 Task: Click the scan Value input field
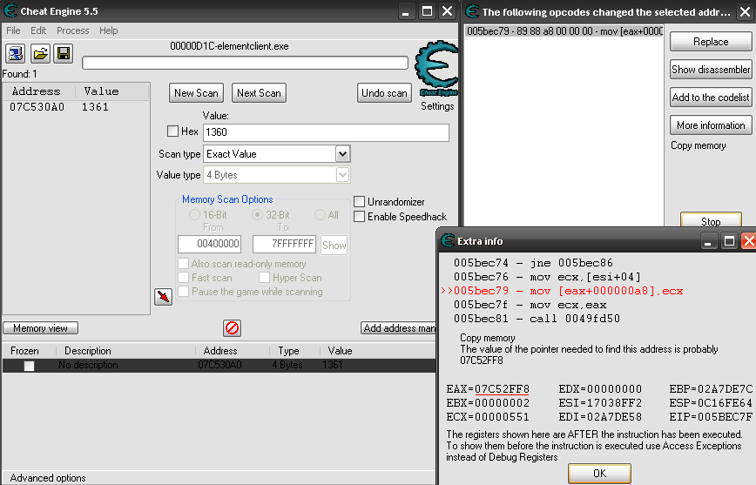(x=326, y=132)
